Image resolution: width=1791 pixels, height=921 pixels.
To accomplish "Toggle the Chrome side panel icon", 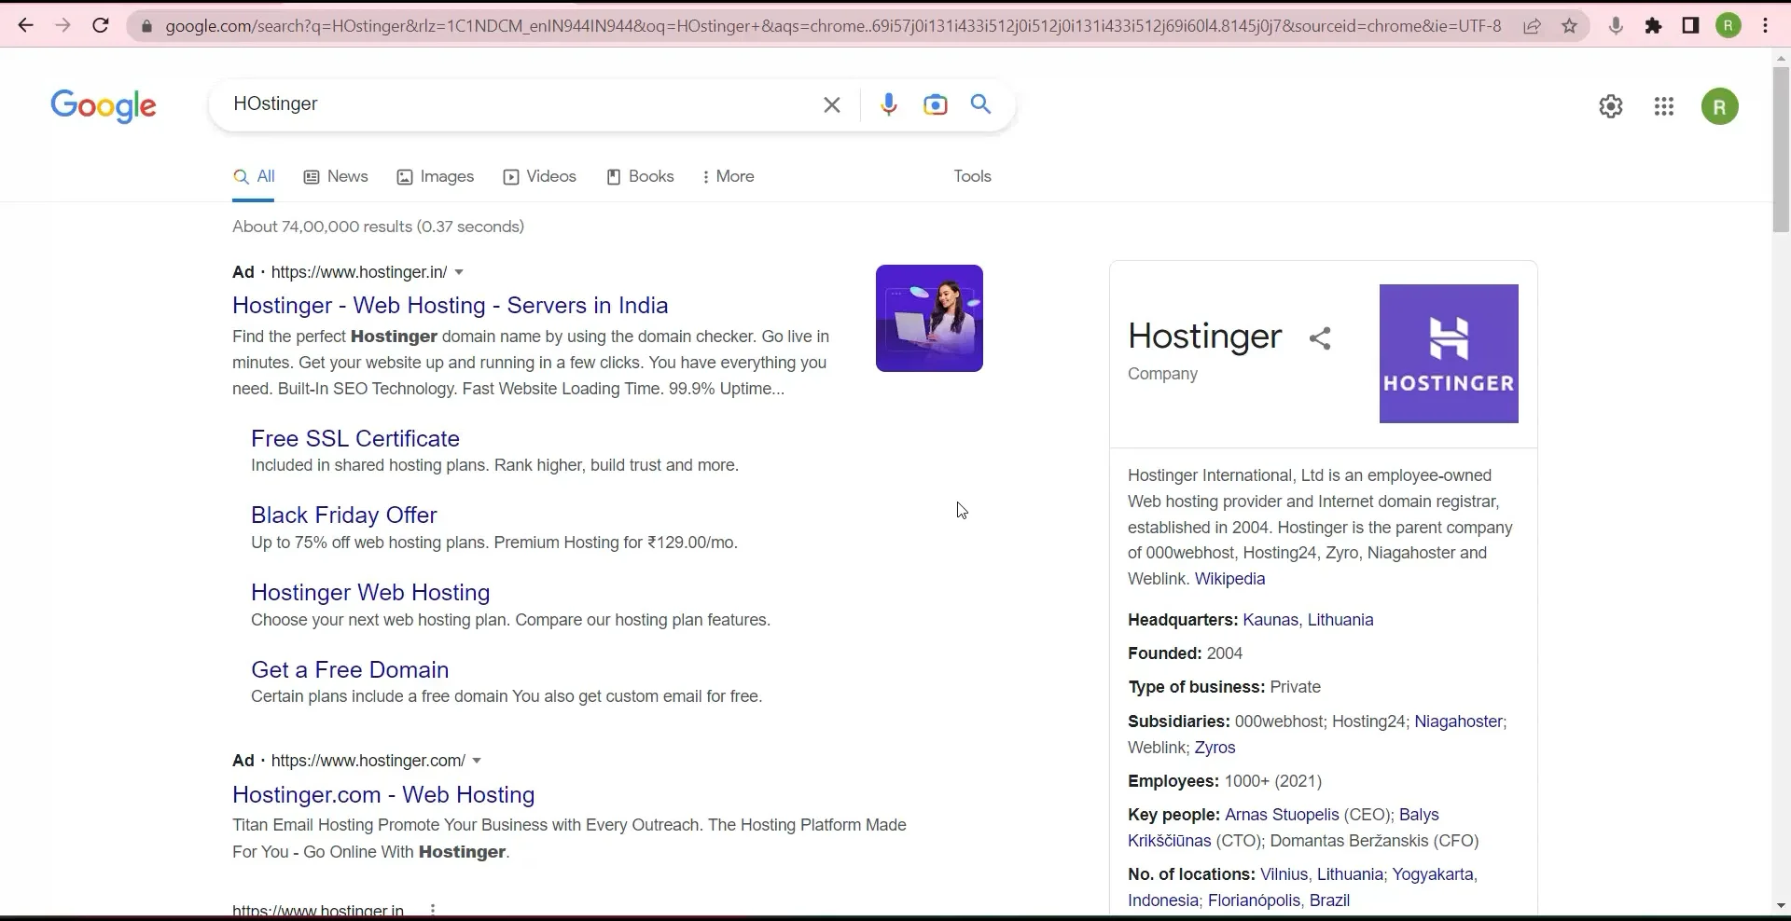I will coord(1690,26).
